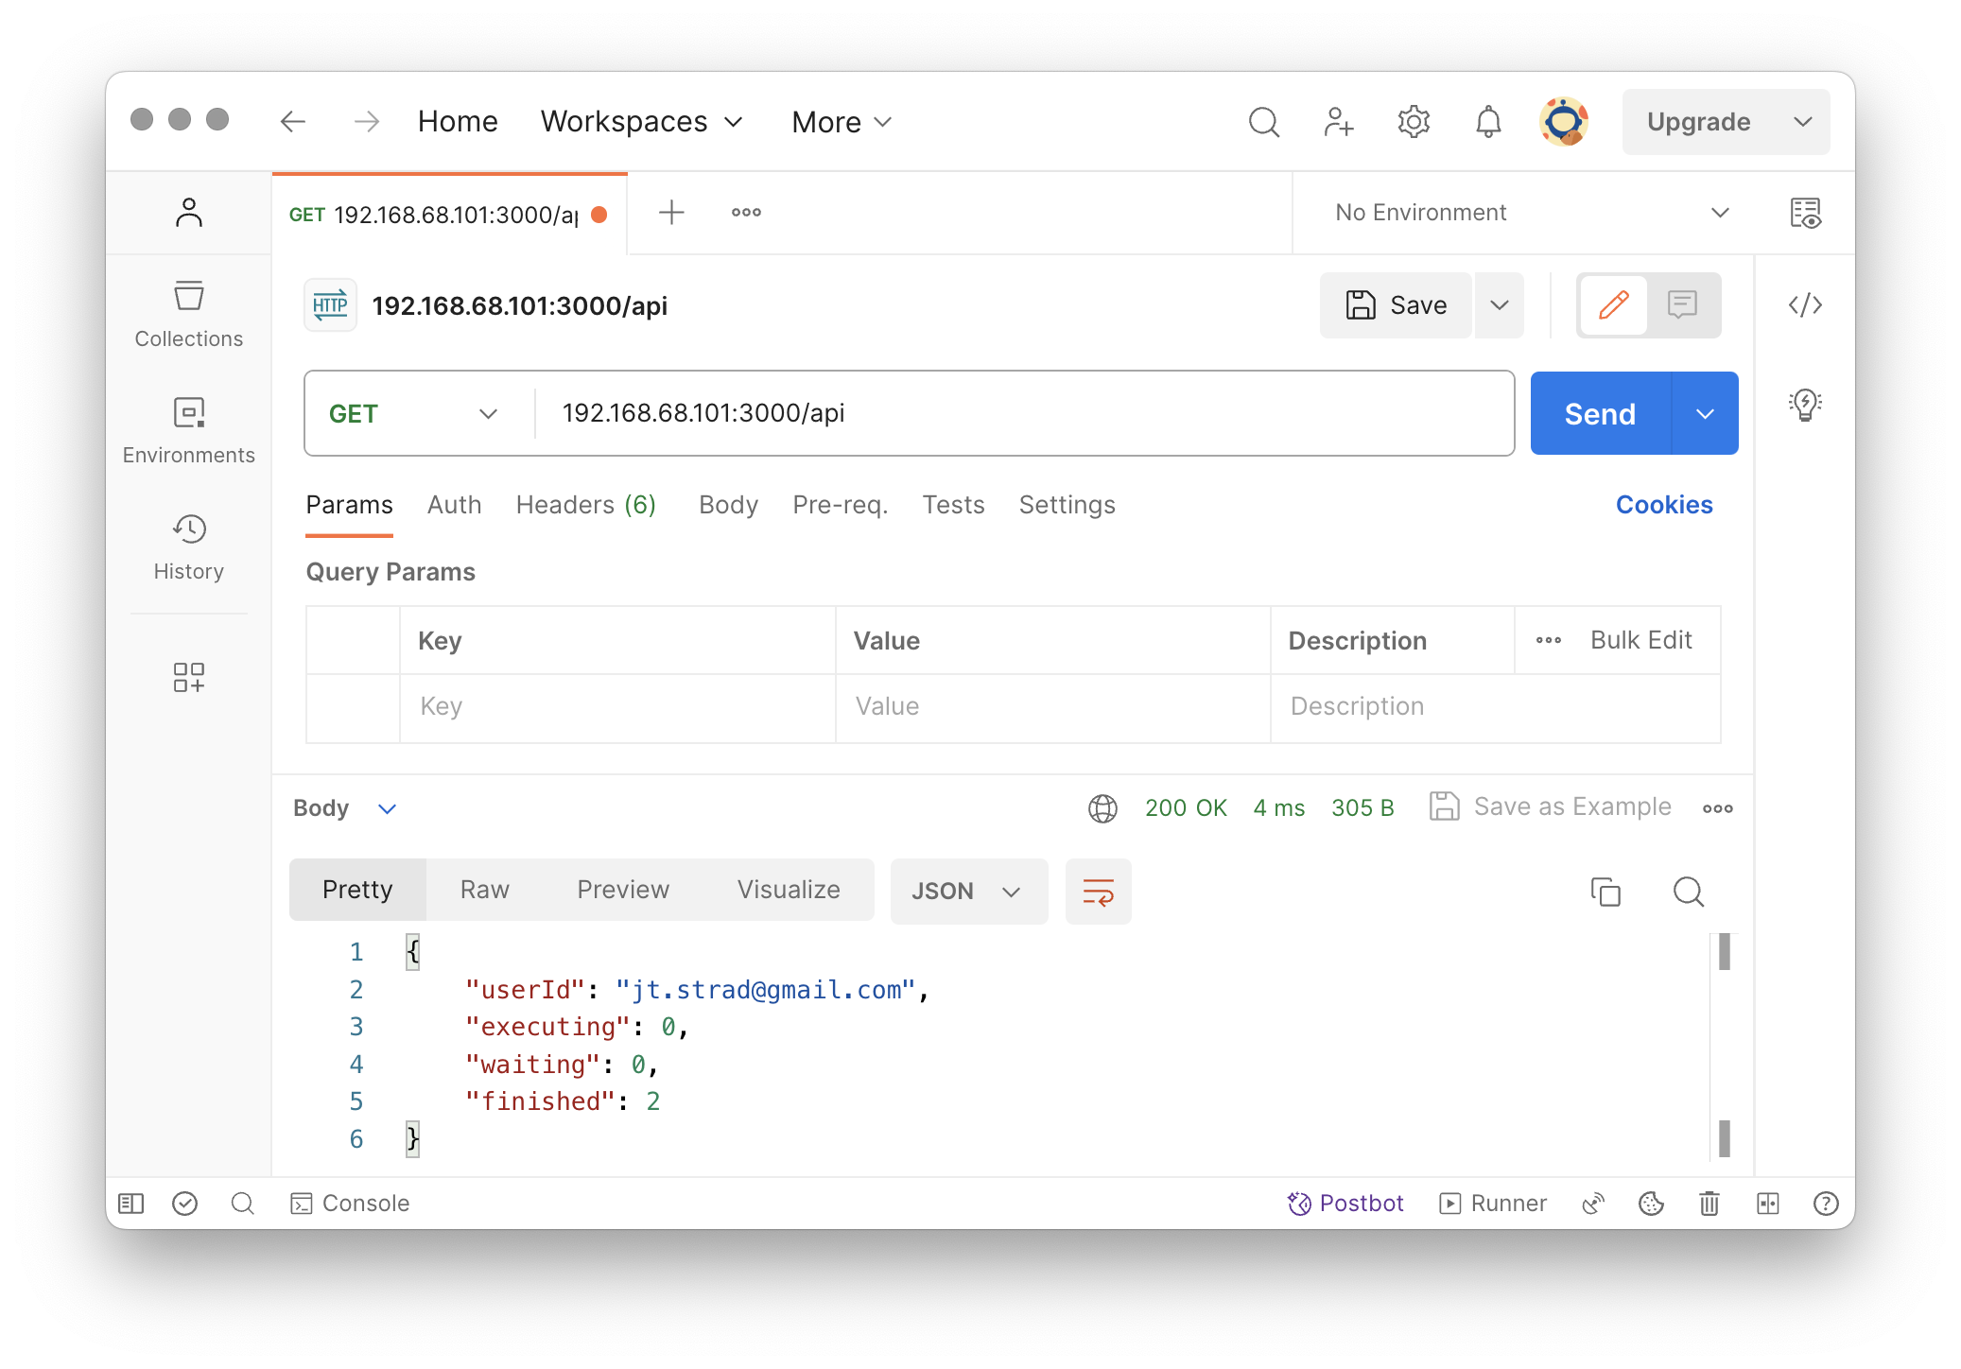
Task: Open Postbot assistant
Action: (1345, 1203)
